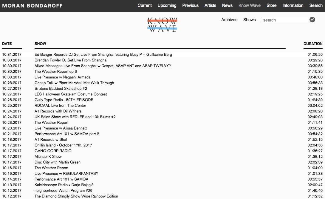Open Kaleidoscope Radio x Darja Bajagić
The width and height of the screenshot is (325, 199).
tap(64, 185)
